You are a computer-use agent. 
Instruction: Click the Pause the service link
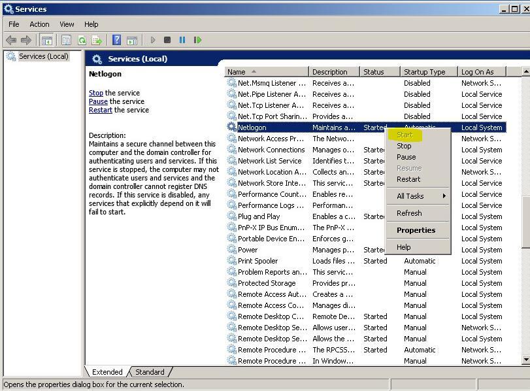[98, 101]
